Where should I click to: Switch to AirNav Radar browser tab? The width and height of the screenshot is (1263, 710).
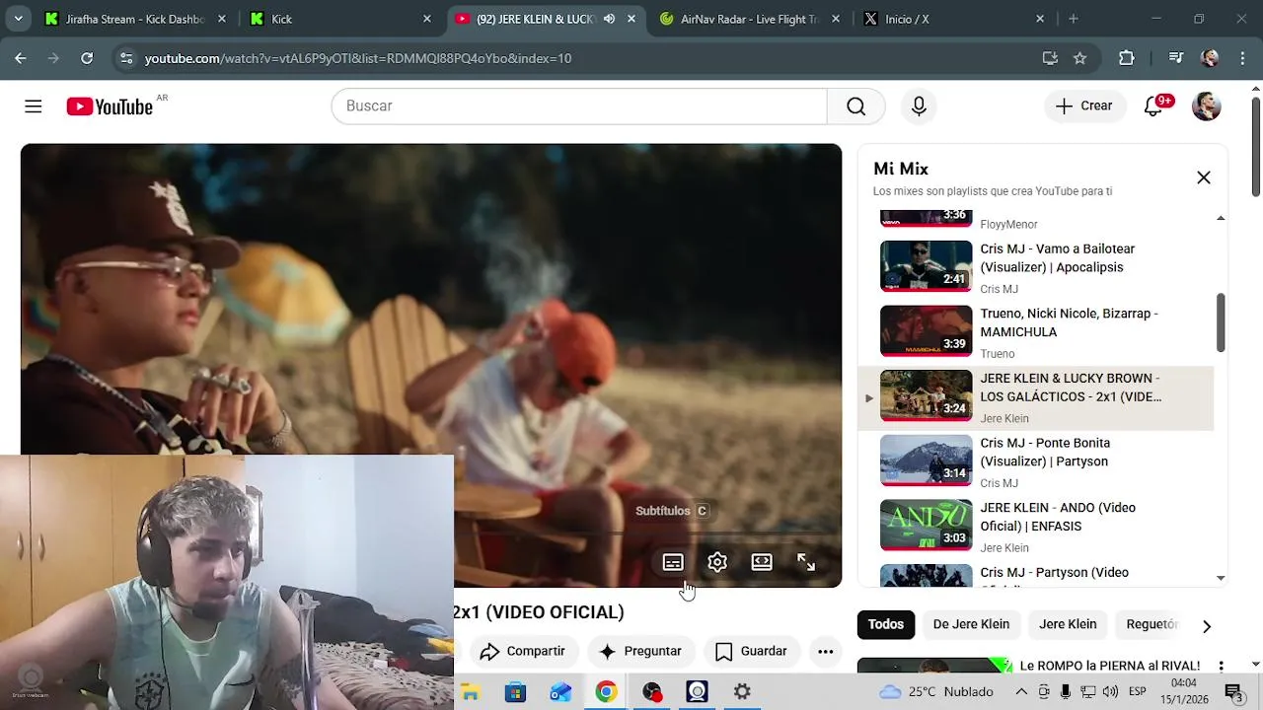(750, 19)
